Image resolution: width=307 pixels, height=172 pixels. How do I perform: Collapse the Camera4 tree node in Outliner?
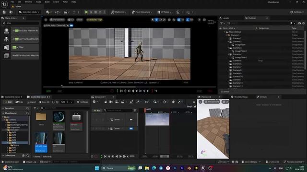(228, 54)
